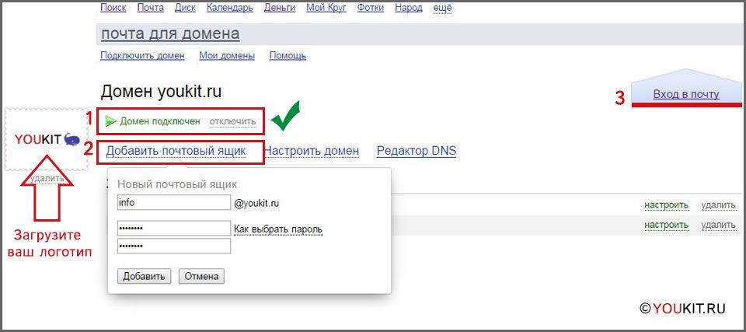The width and height of the screenshot is (746, 332).
Task: Expand the ещё menu for more services
Action: (x=441, y=8)
